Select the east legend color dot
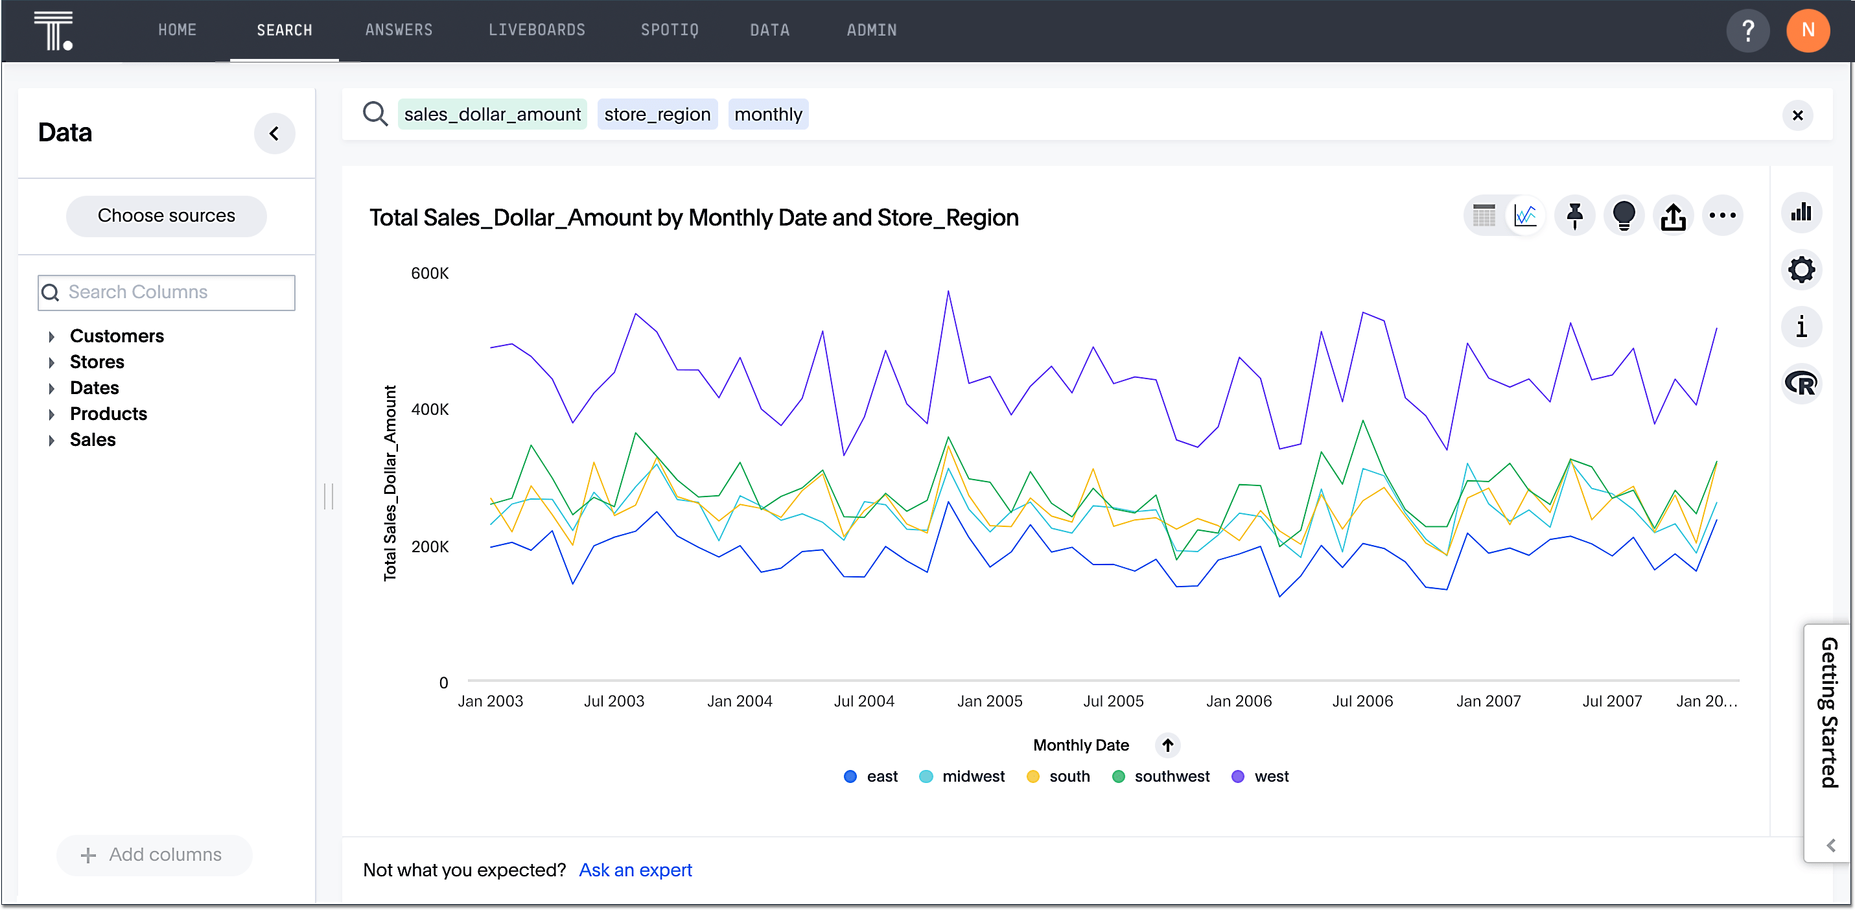Image resolution: width=1855 pixels, height=910 pixels. coord(850,776)
